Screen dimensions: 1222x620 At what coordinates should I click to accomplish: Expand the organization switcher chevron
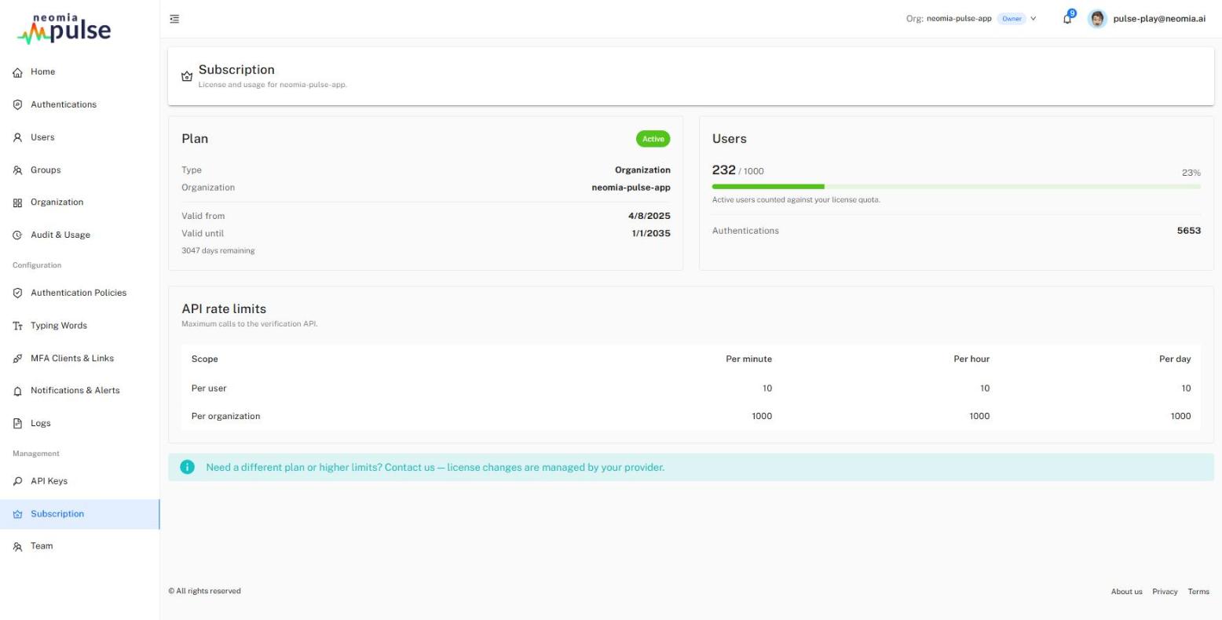click(x=1033, y=19)
